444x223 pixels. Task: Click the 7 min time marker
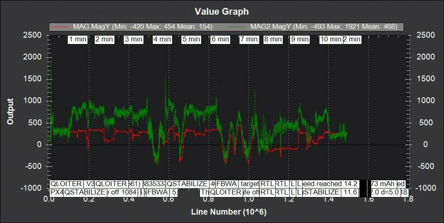(x=249, y=39)
